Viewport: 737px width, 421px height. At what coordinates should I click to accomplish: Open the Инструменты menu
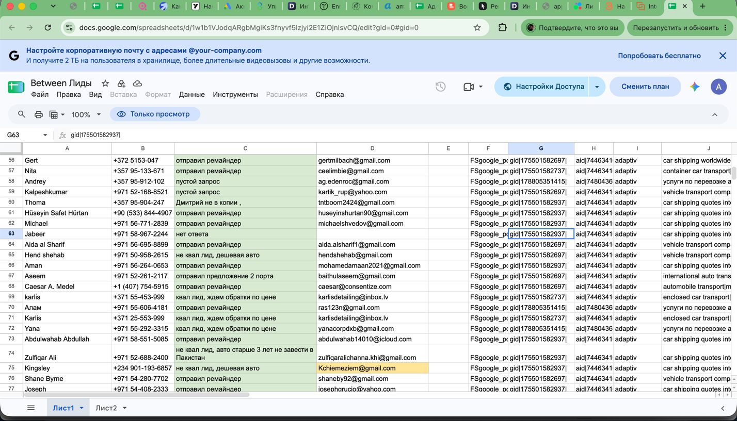[235, 95]
